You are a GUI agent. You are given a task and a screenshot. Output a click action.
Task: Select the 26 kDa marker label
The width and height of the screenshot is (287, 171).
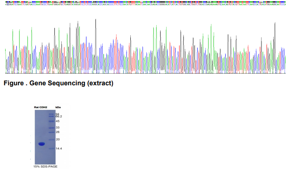point(58,132)
